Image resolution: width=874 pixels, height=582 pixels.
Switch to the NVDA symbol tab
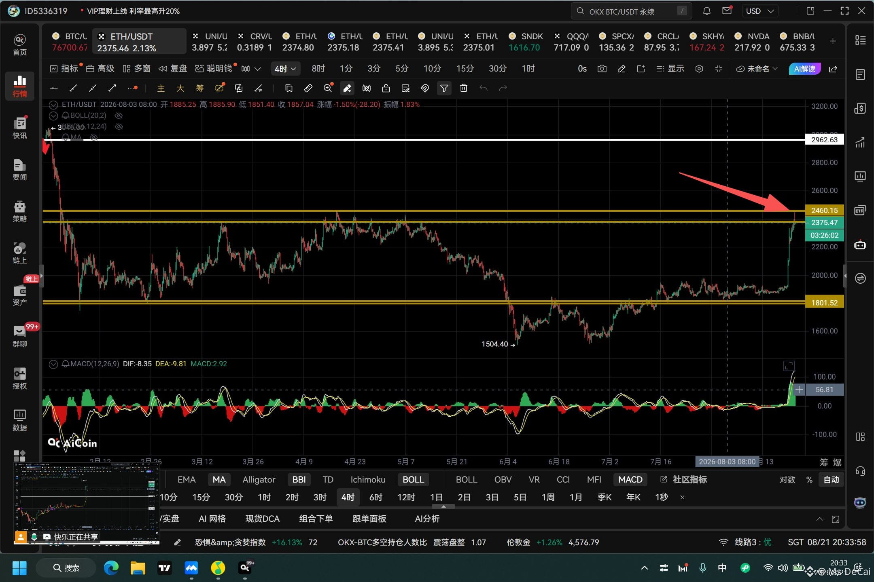pos(753,42)
